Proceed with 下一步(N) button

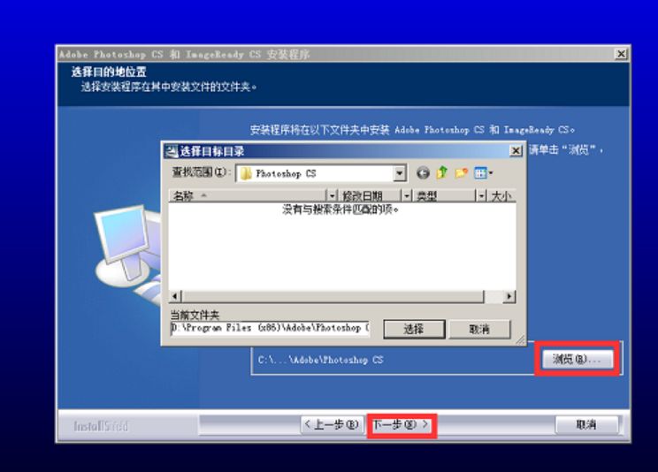pyautogui.click(x=402, y=424)
